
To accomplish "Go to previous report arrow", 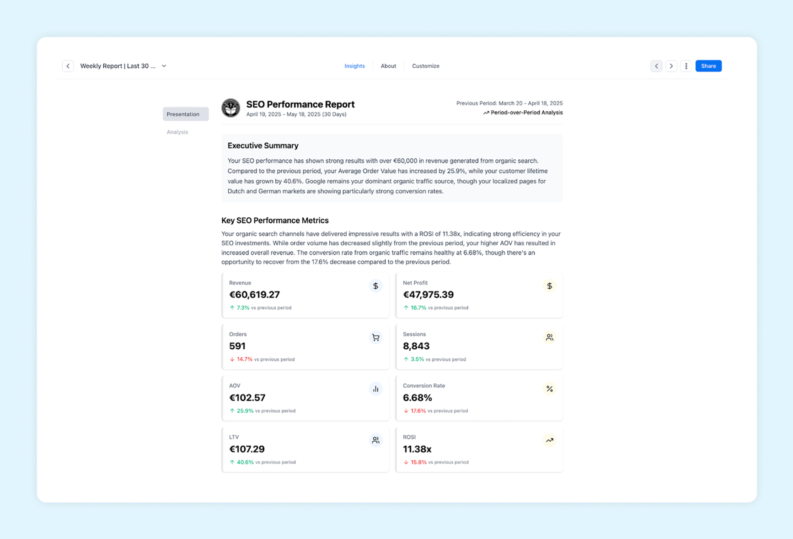I will pos(656,66).
